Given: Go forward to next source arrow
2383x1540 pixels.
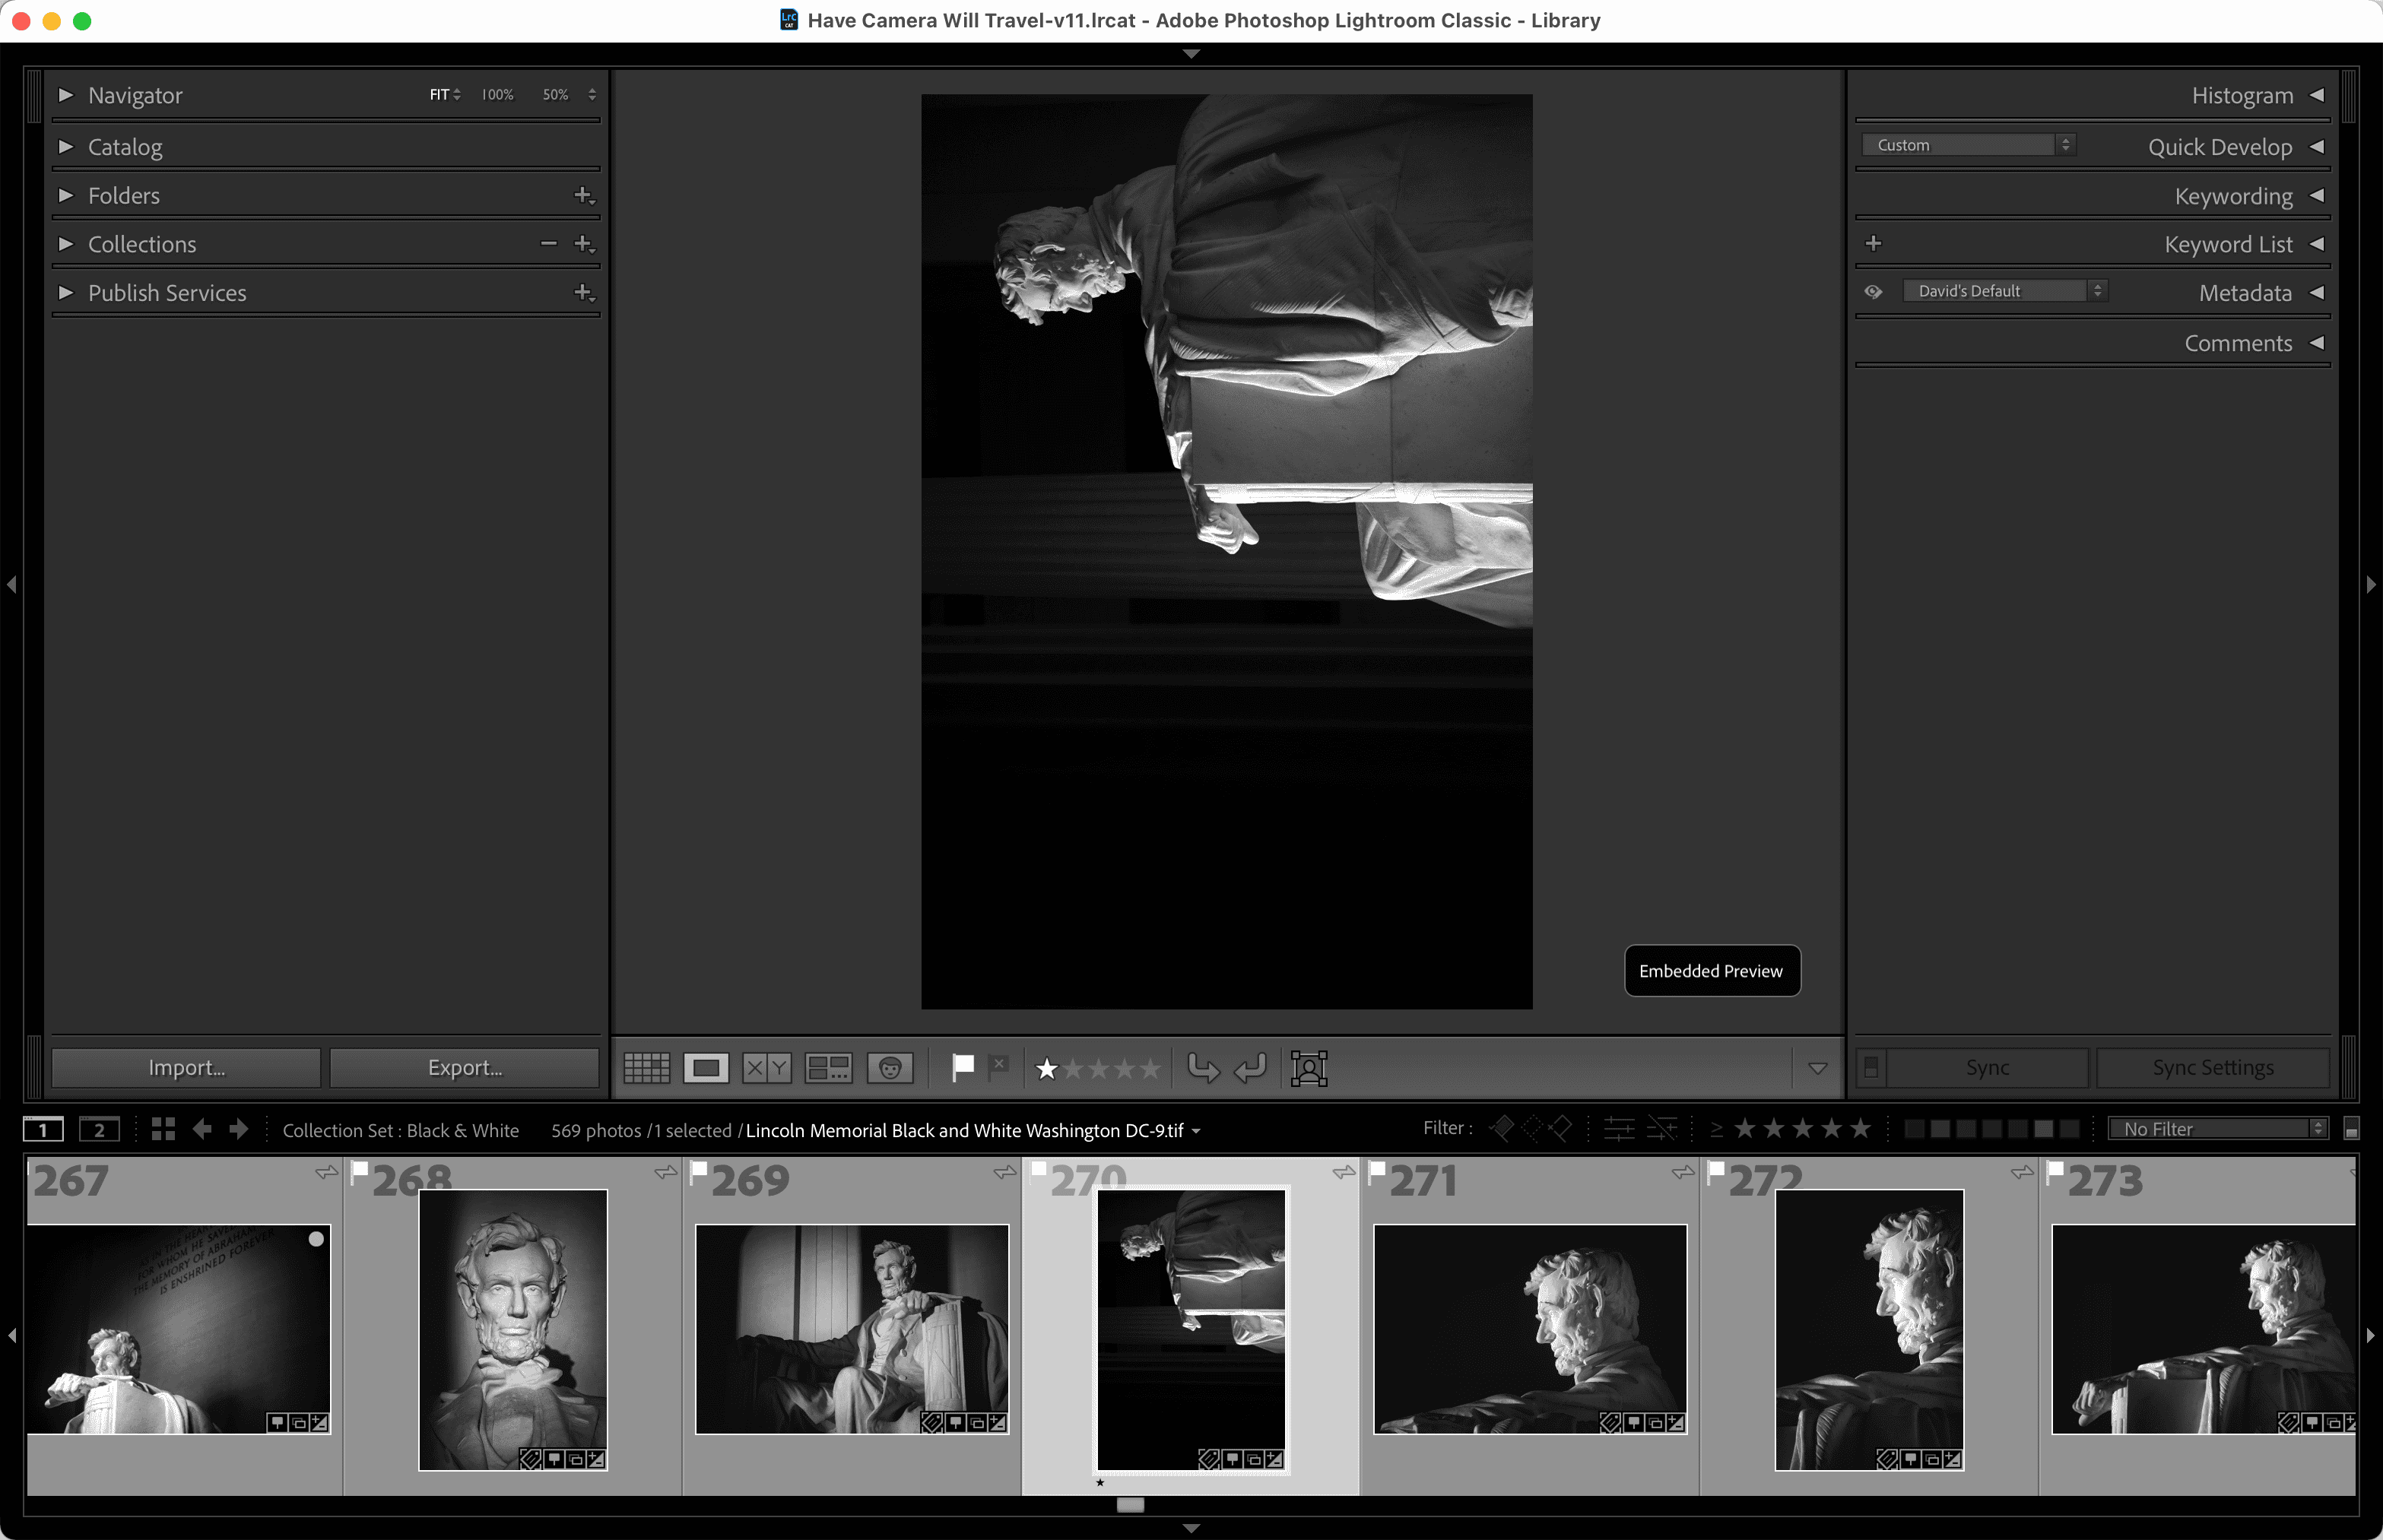Looking at the screenshot, I should 238,1129.
